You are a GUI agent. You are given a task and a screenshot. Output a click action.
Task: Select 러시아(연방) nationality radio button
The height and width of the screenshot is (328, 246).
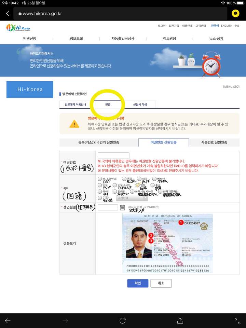(x=100, y=179)
